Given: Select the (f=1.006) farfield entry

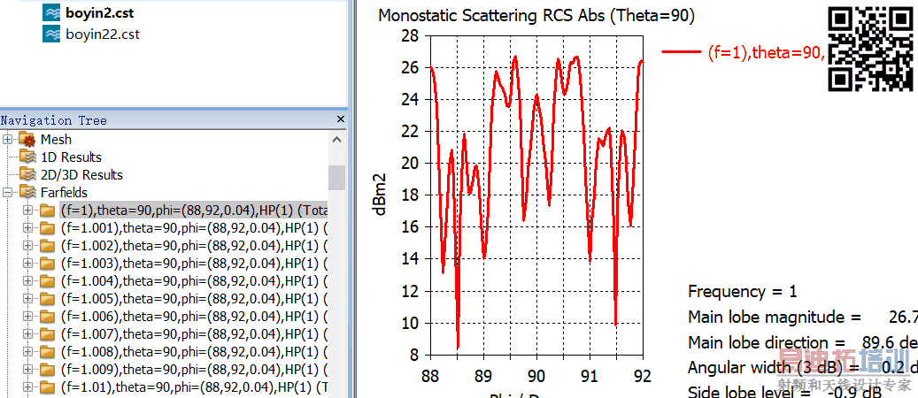Looking at the screenshot, I should (x=194, y=317).
